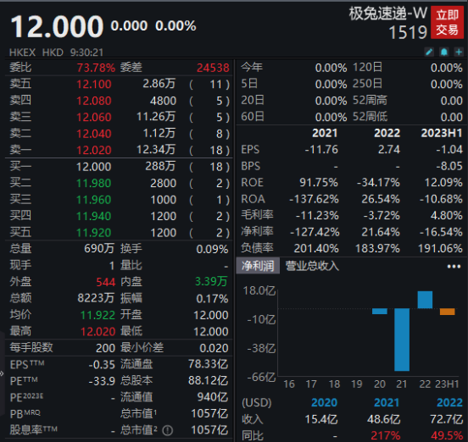Select the 买一 12.000 bid row
This screenshot has height=442, width=468.
point(119,166)
